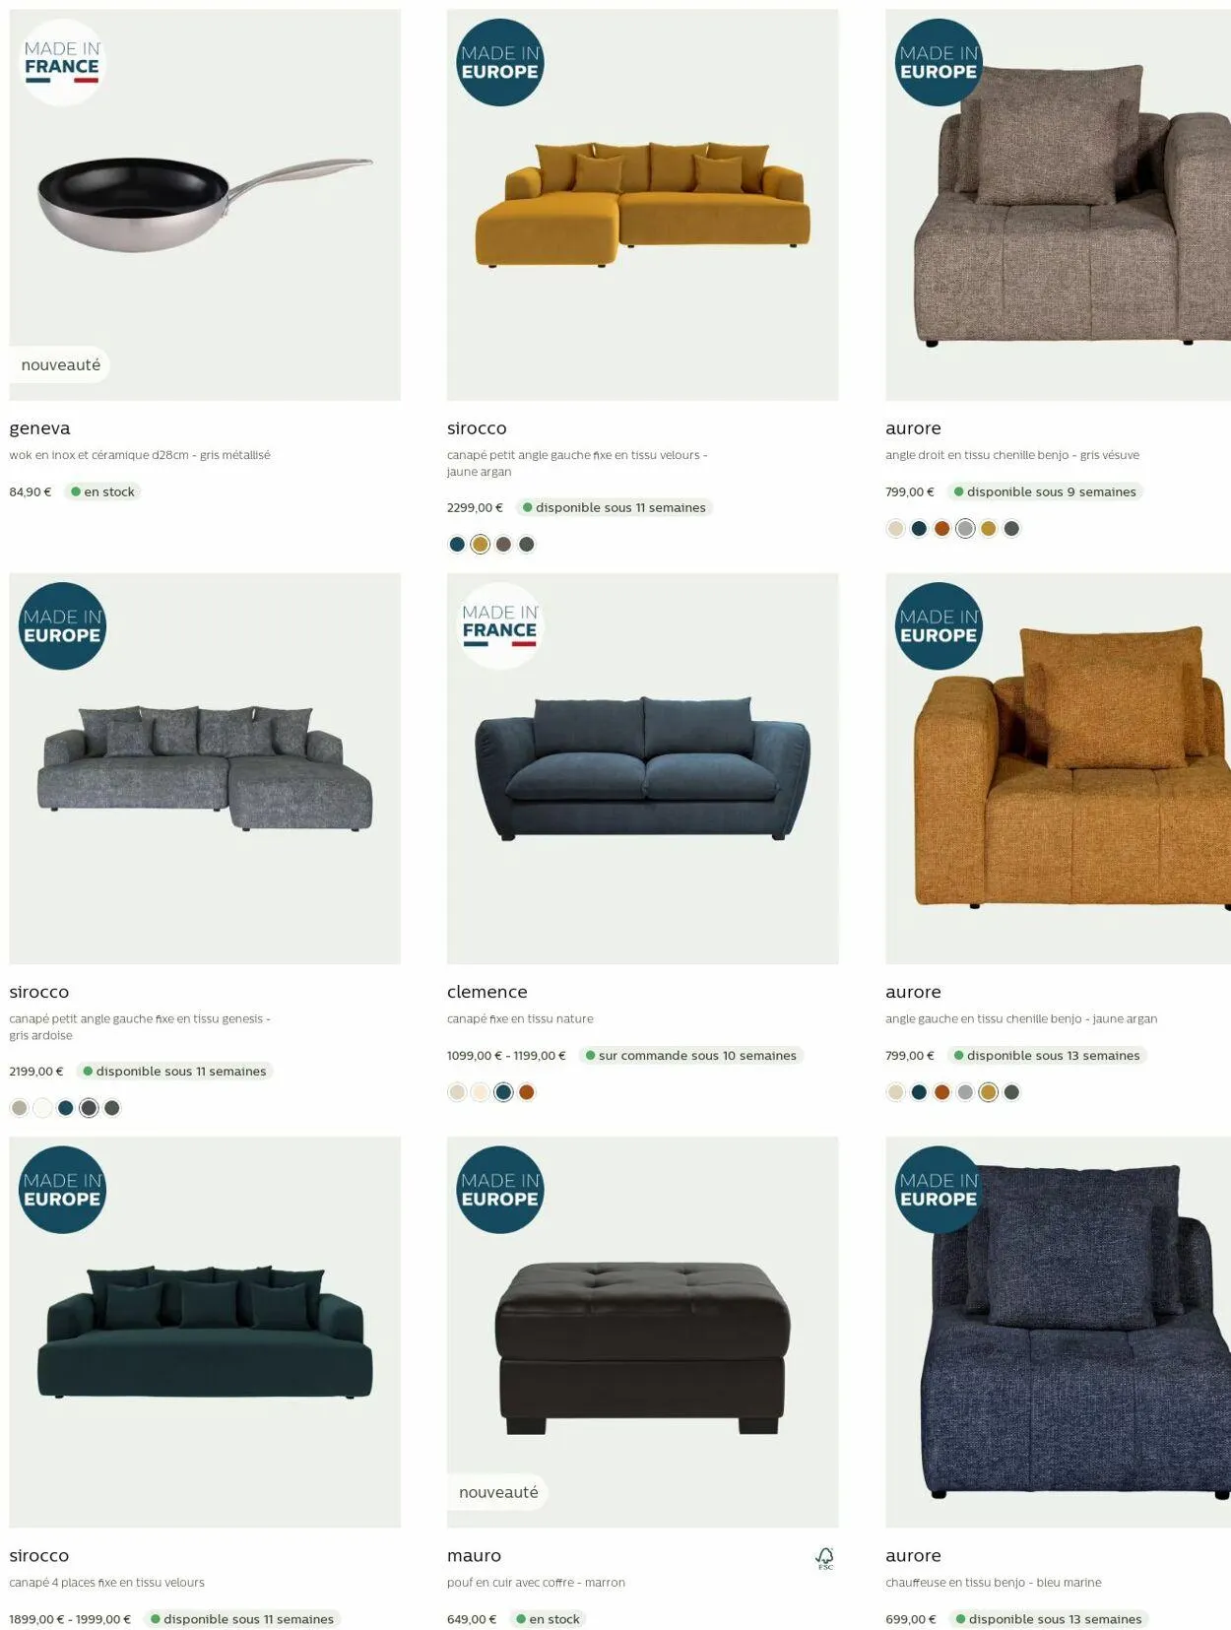Click the nouveauté tag on the geneva wok
Viewport: 1231px width, 1630px height.
click(x=60, y=364)
